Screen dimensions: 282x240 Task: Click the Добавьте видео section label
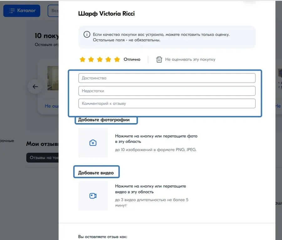pos(96,172)
